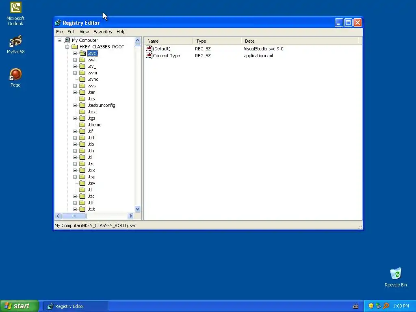
Task: Click the folder icon next to .txt
Action: pos(82,209)
